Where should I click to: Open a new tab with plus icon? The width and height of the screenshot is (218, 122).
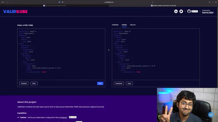(213, 2)
